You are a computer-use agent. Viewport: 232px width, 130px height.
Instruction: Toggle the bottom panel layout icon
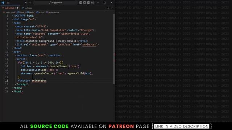pyautogui.click(x=84, y=3)
